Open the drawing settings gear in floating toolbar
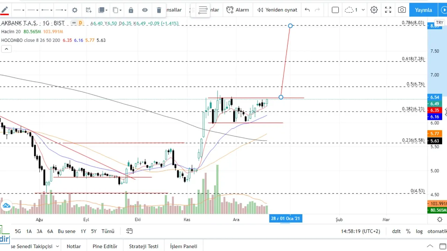 [x=74, y=10]
